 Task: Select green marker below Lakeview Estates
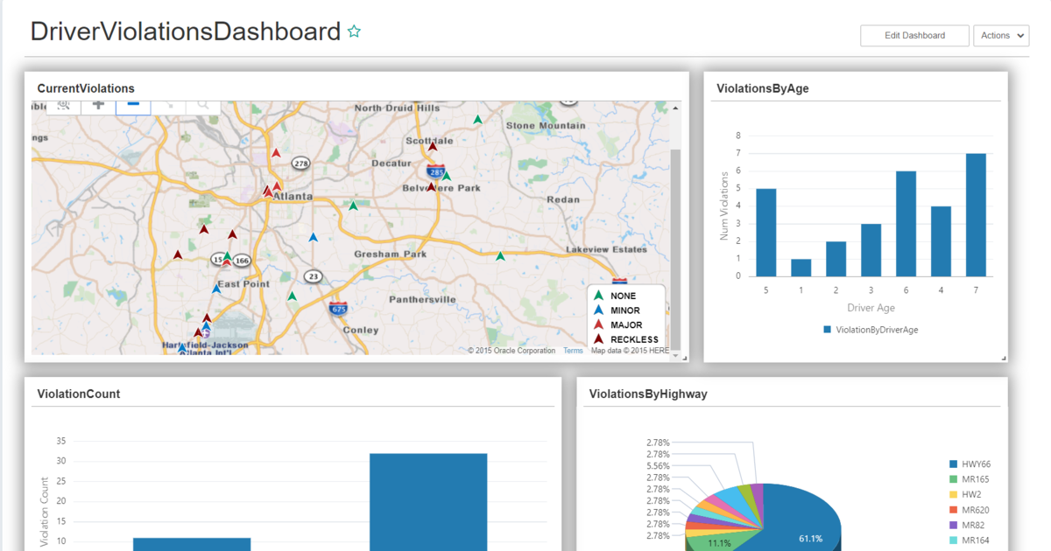[x=500, y=256]
